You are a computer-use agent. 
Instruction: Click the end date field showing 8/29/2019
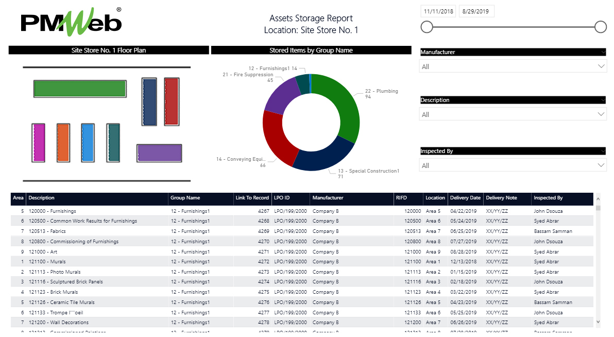click(x=476, y=10)
